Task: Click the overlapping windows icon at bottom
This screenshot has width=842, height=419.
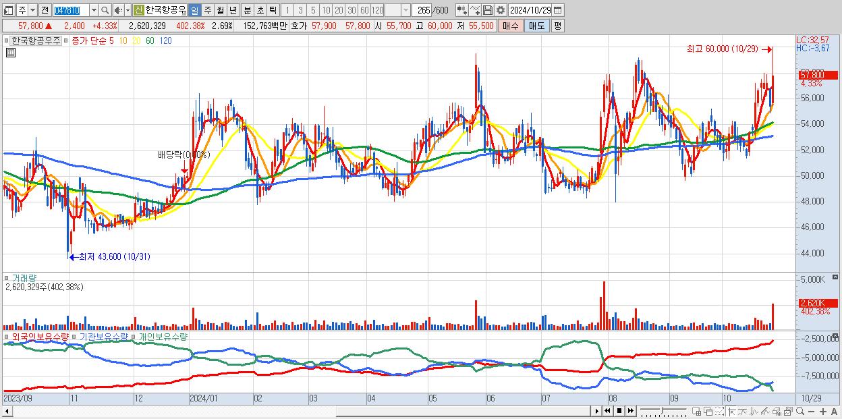Action: 708,412
